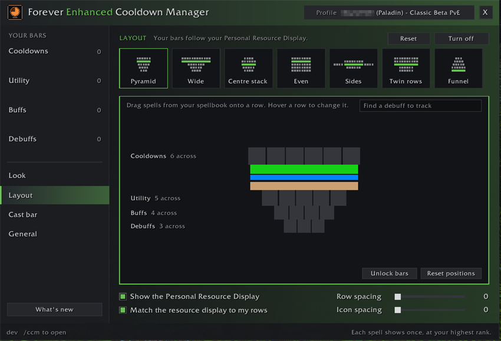Click the Cooldowns 6 across row label
The image size is (501, 341).
[163, 156]
